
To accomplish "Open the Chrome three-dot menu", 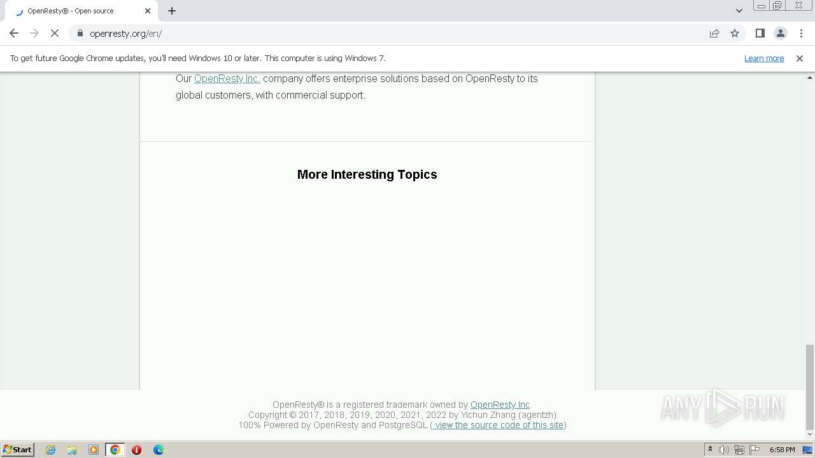I will pyautogui.click(x=801, y=34).
